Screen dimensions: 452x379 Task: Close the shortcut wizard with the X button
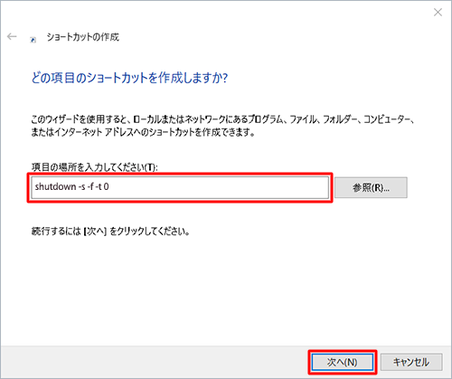click(438, 13)
